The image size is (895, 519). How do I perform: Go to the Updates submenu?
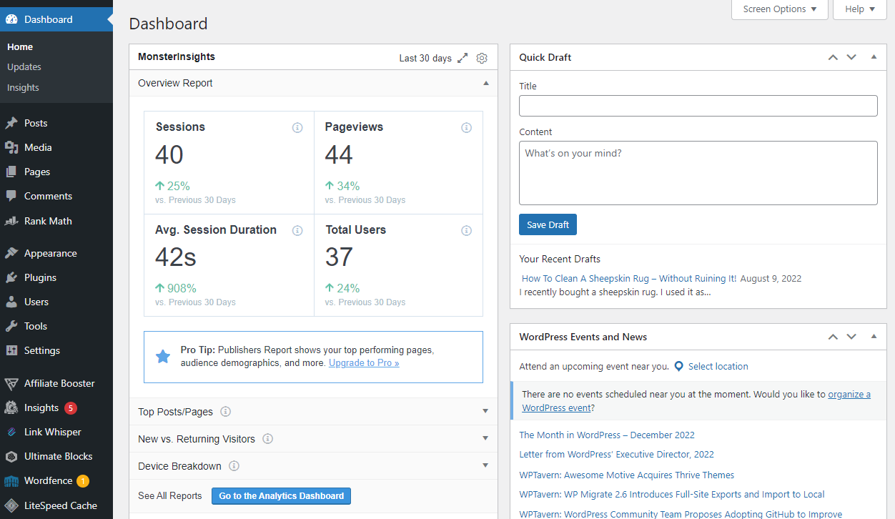pyautogui.click(x=24, y=66)
